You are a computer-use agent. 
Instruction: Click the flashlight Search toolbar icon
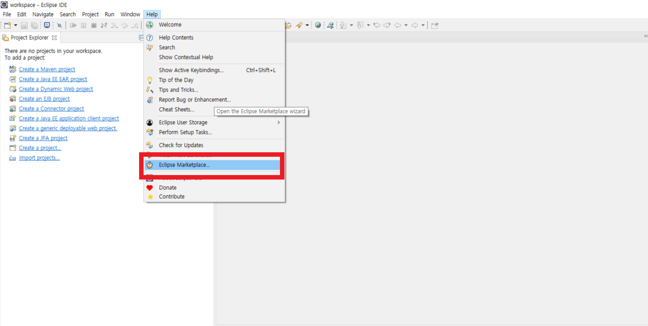click(x=299, y=25)
